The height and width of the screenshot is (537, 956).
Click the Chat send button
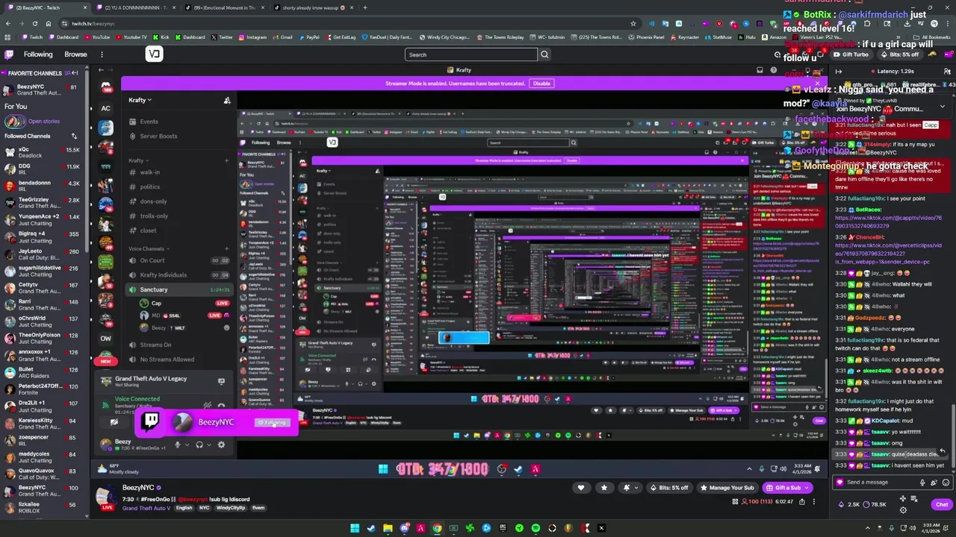click(941, 504)
